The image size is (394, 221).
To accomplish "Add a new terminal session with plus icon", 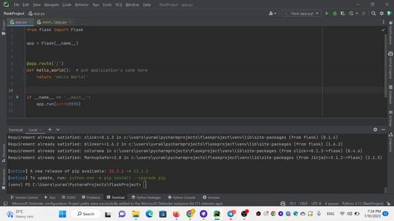I will [50, 130].
